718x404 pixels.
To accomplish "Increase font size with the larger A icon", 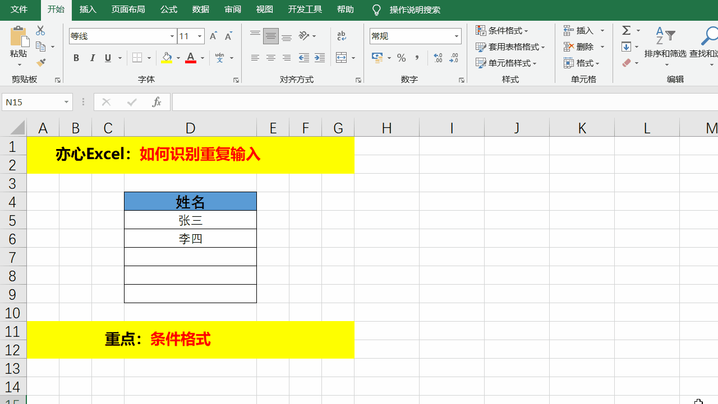I will [x=213, y=36].
